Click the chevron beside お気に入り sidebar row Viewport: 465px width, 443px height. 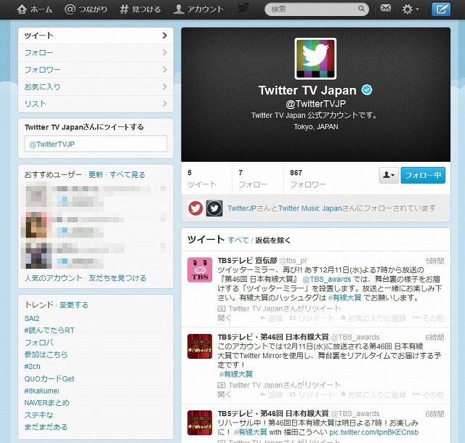[x=165, y=87]
